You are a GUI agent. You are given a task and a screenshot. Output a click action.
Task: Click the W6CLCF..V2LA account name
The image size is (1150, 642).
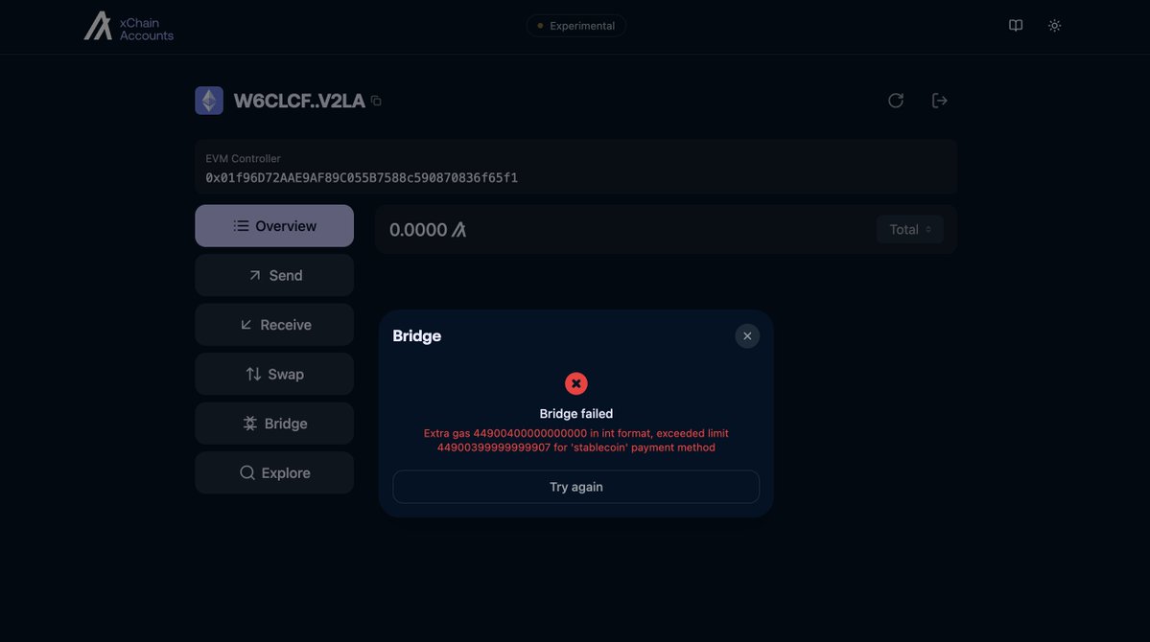pos(298,102)
